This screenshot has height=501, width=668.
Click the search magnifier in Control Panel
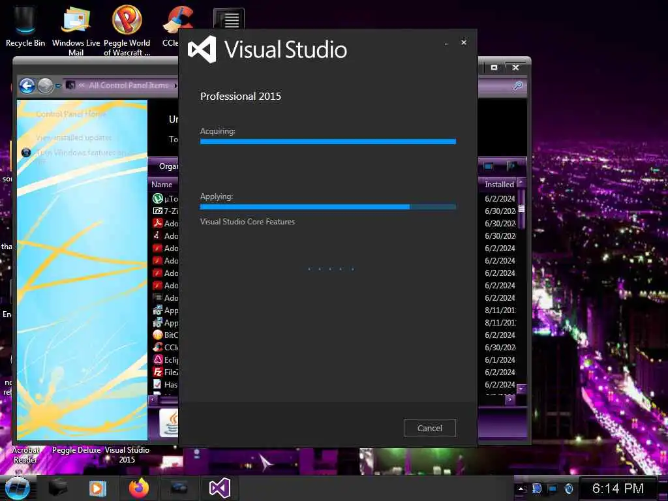518,85
